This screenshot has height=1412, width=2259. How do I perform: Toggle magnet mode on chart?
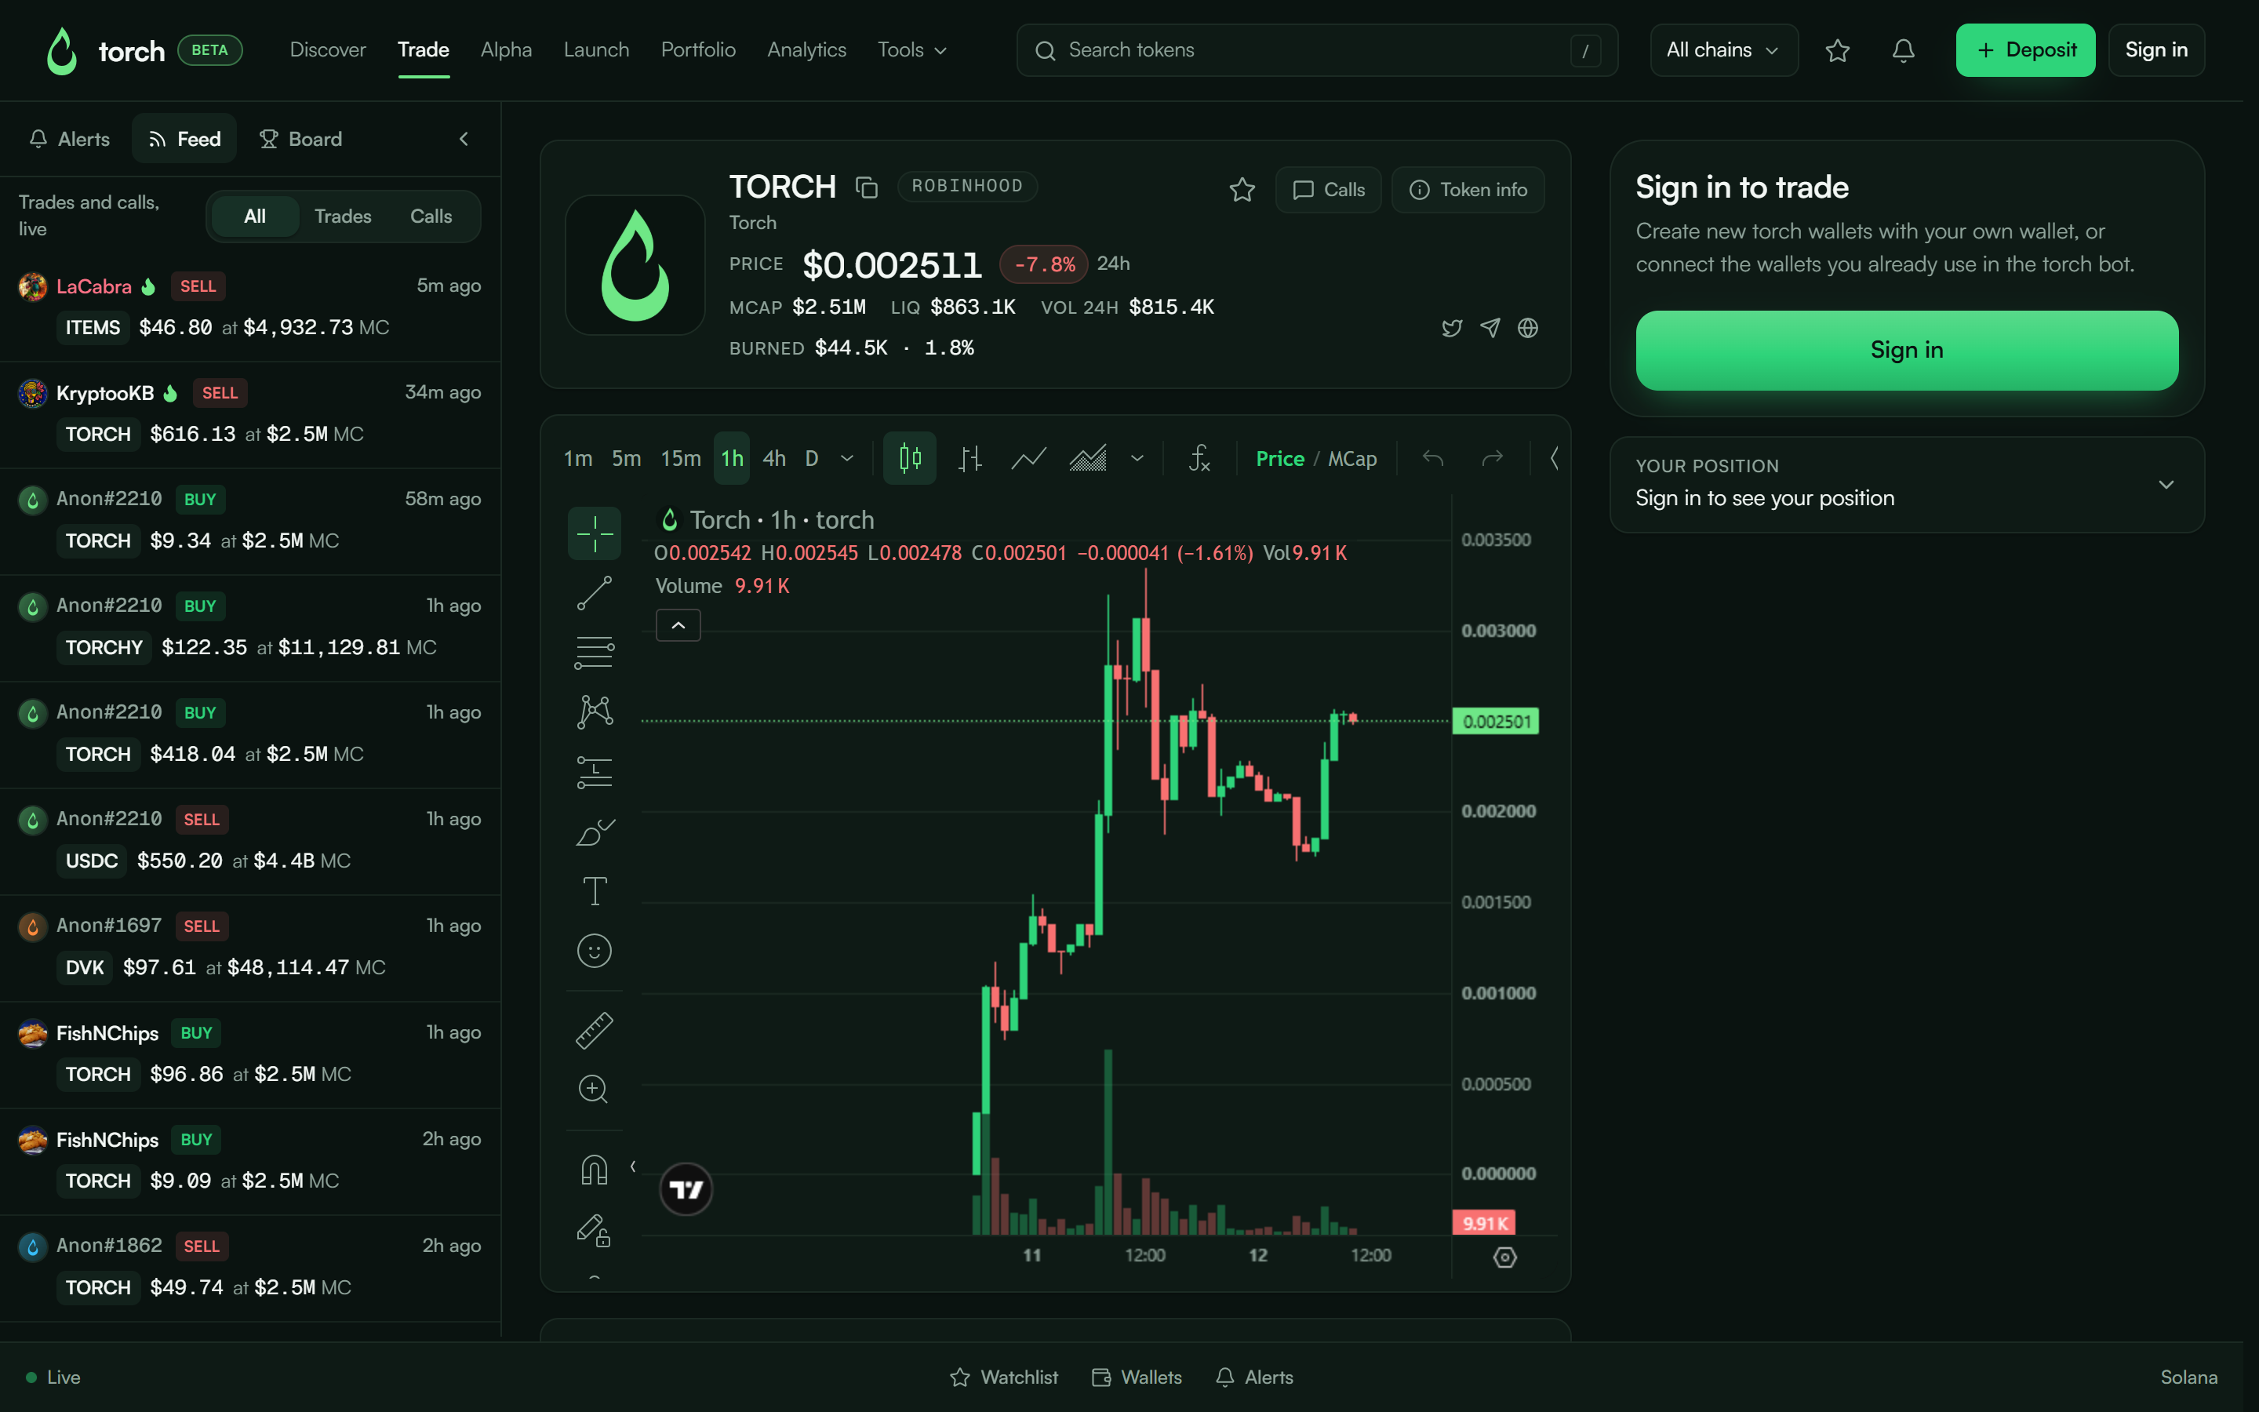tap(594, 1169)
